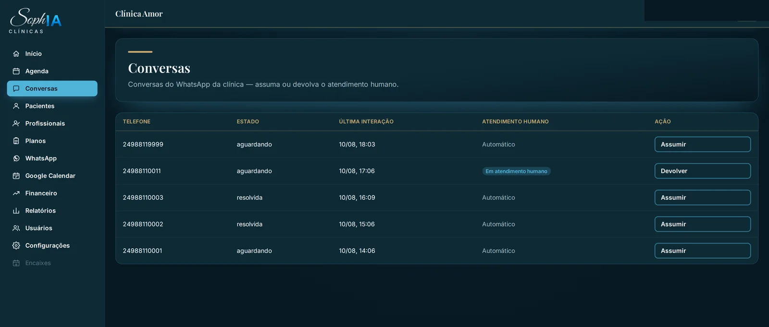Screen dimensions: 769x327
Task: Click the Conversas chat bubble icon
Action: [x=16, y=88]
